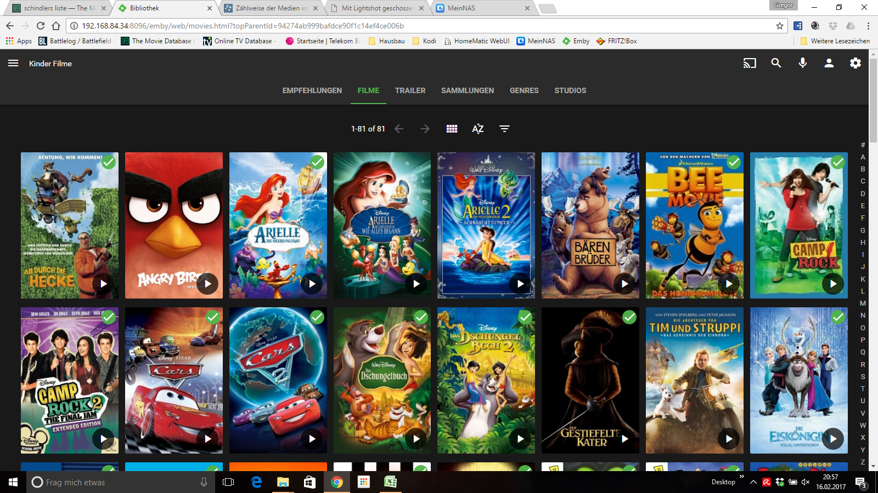
Task: Open the filter options icon
Action: coord(504,129)
